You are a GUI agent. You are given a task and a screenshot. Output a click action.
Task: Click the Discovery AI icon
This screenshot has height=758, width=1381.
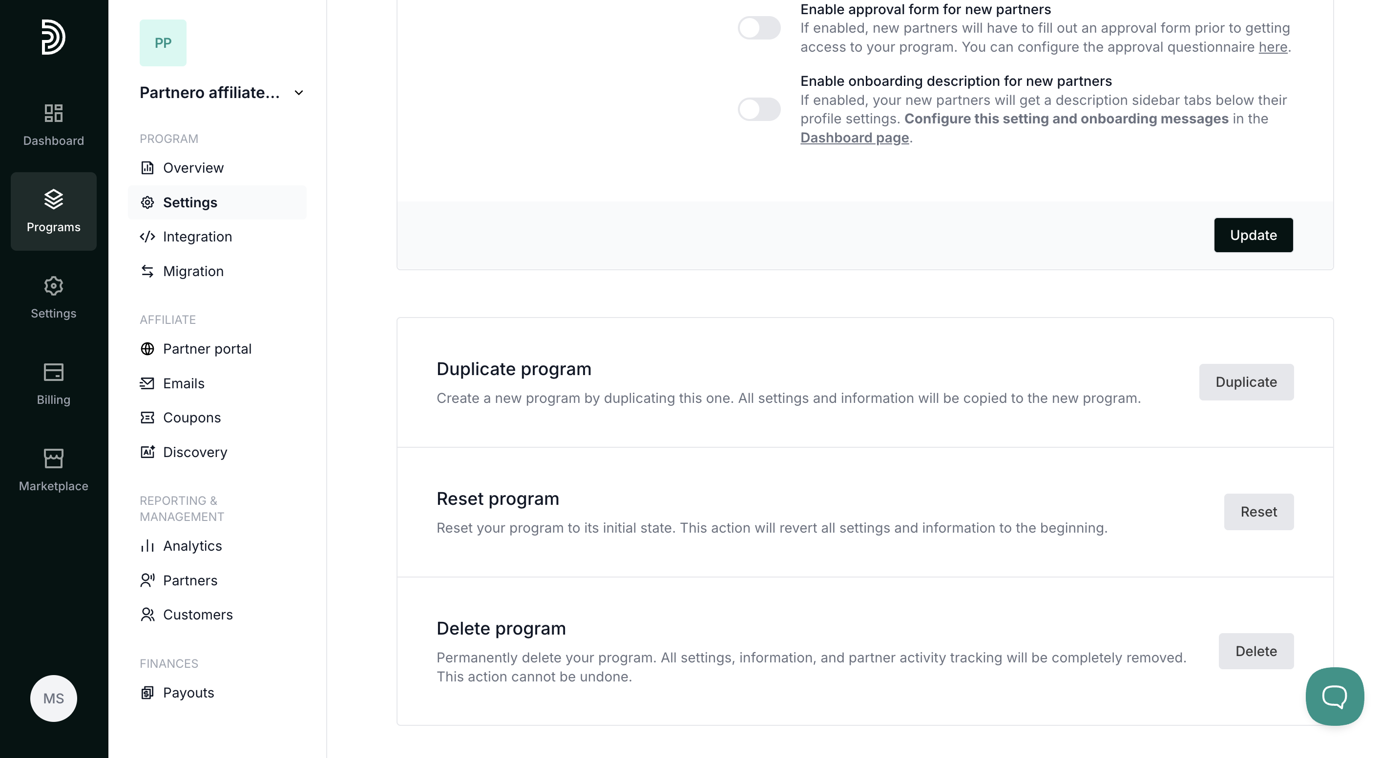(147, 452)
